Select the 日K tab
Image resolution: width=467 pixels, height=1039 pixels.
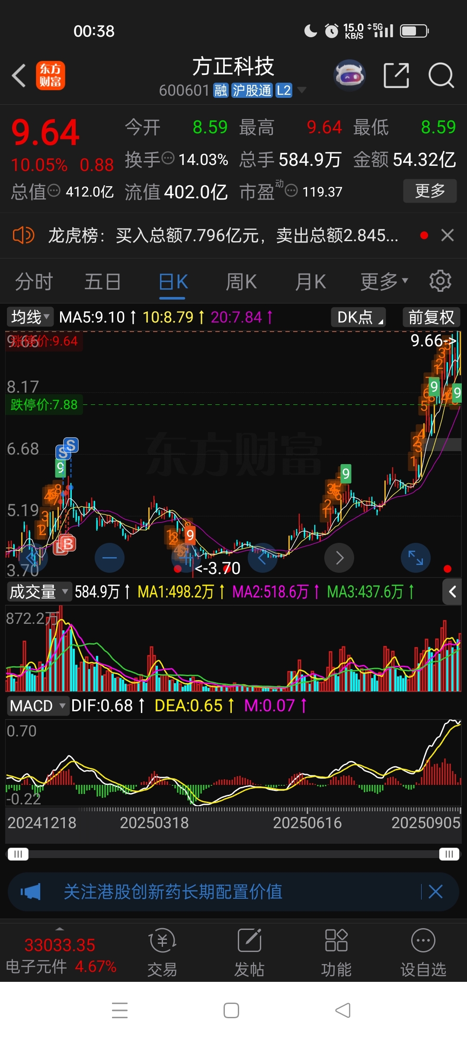point(173,282)
